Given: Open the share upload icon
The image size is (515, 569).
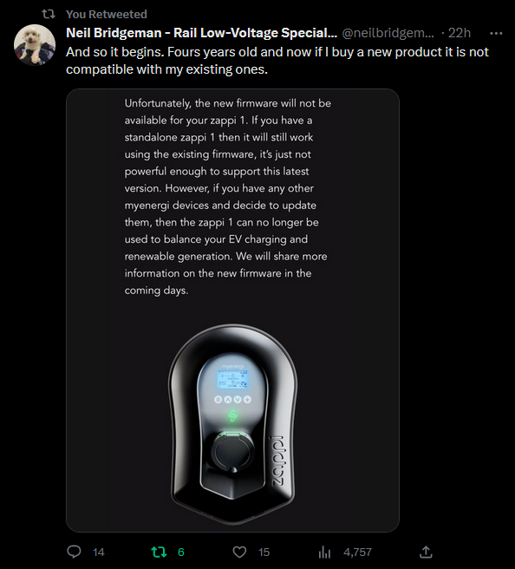Looking at the screenshot, I should coord(426,552).
